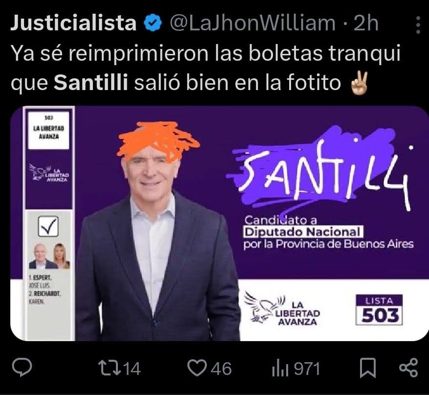View analytics via the bar chart icon

pyautogui.click(x=280, y=369)
